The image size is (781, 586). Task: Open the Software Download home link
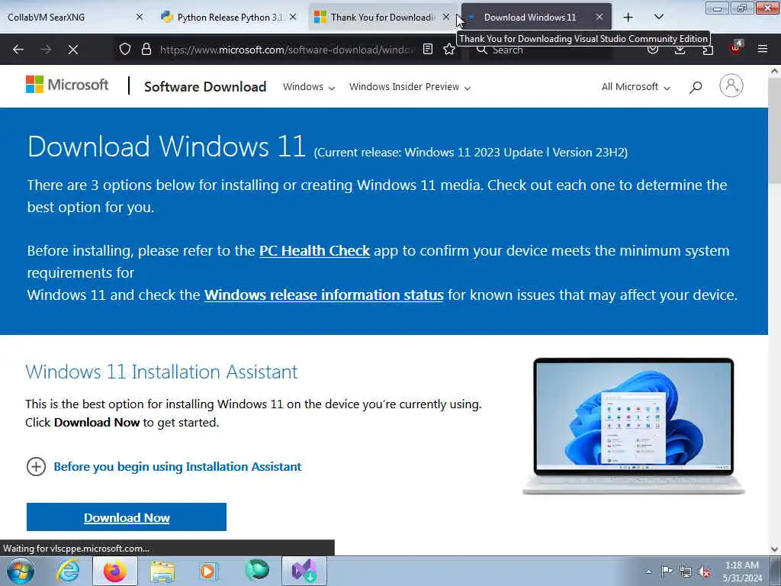pos(205,87)
